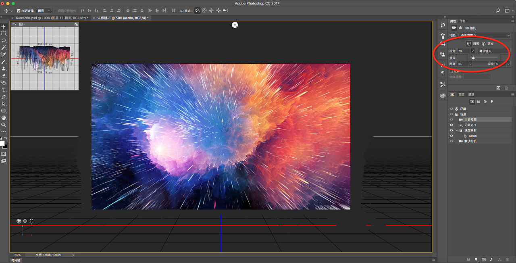Select the Move tool in the toolbox
516x263 pixels.
(x=4, y=27)
